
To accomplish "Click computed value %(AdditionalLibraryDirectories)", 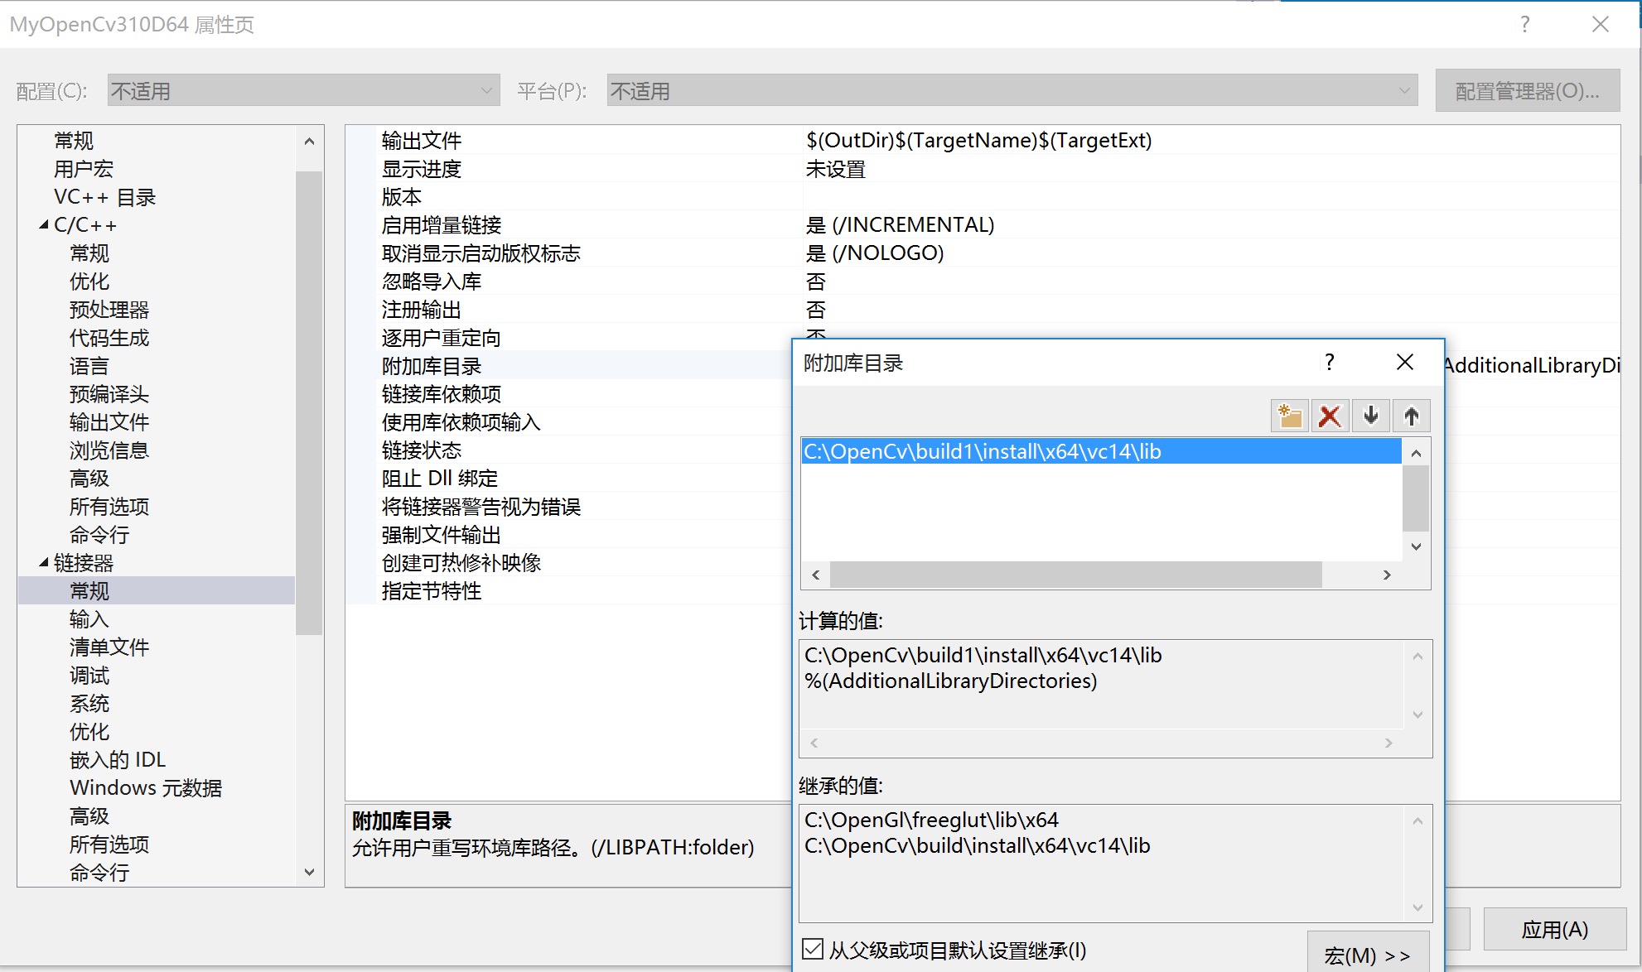I will (x=950, y=681).
